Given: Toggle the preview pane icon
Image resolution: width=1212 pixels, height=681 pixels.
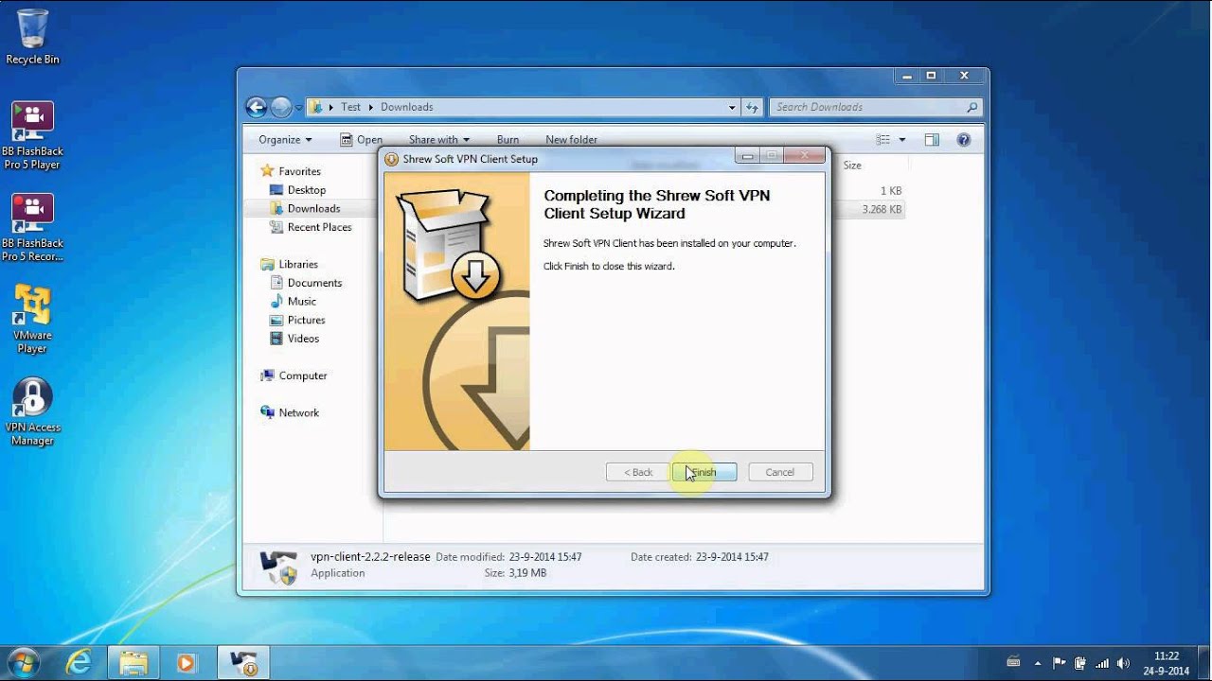Looking at the screenshot, I should 932,139.
